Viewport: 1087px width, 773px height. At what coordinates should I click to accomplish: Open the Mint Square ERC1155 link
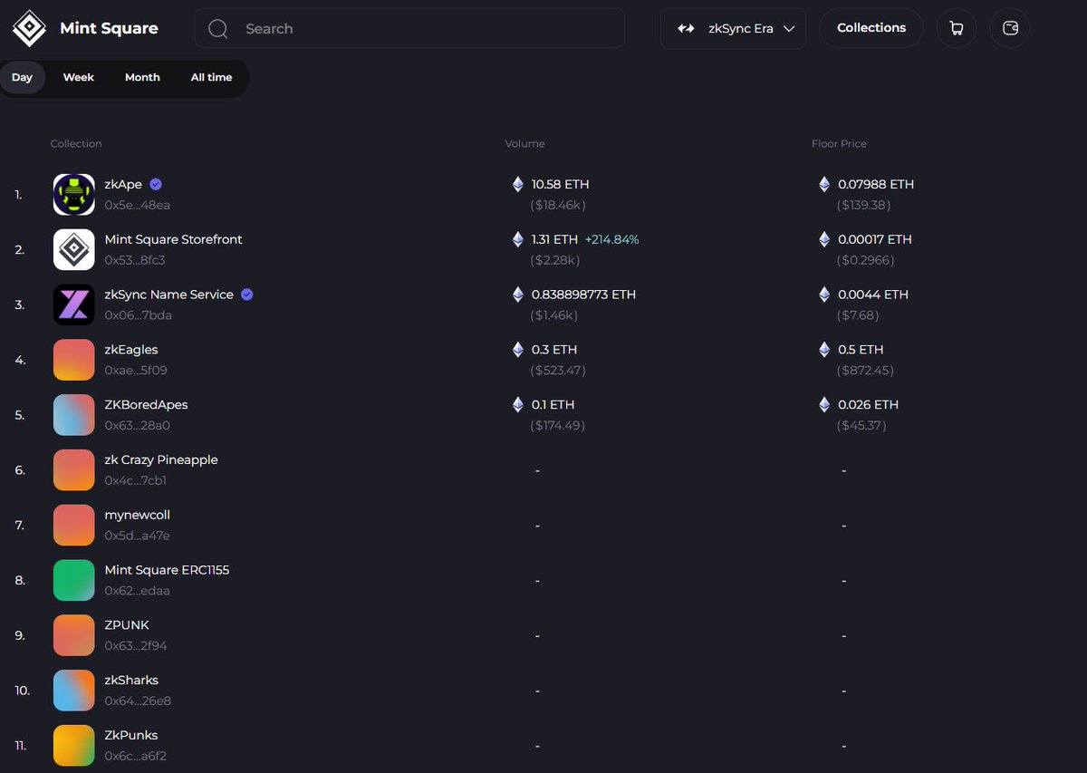[x=168, y=570]
